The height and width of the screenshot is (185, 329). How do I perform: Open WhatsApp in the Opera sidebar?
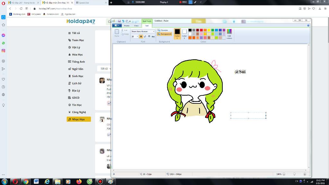(3, 43)
